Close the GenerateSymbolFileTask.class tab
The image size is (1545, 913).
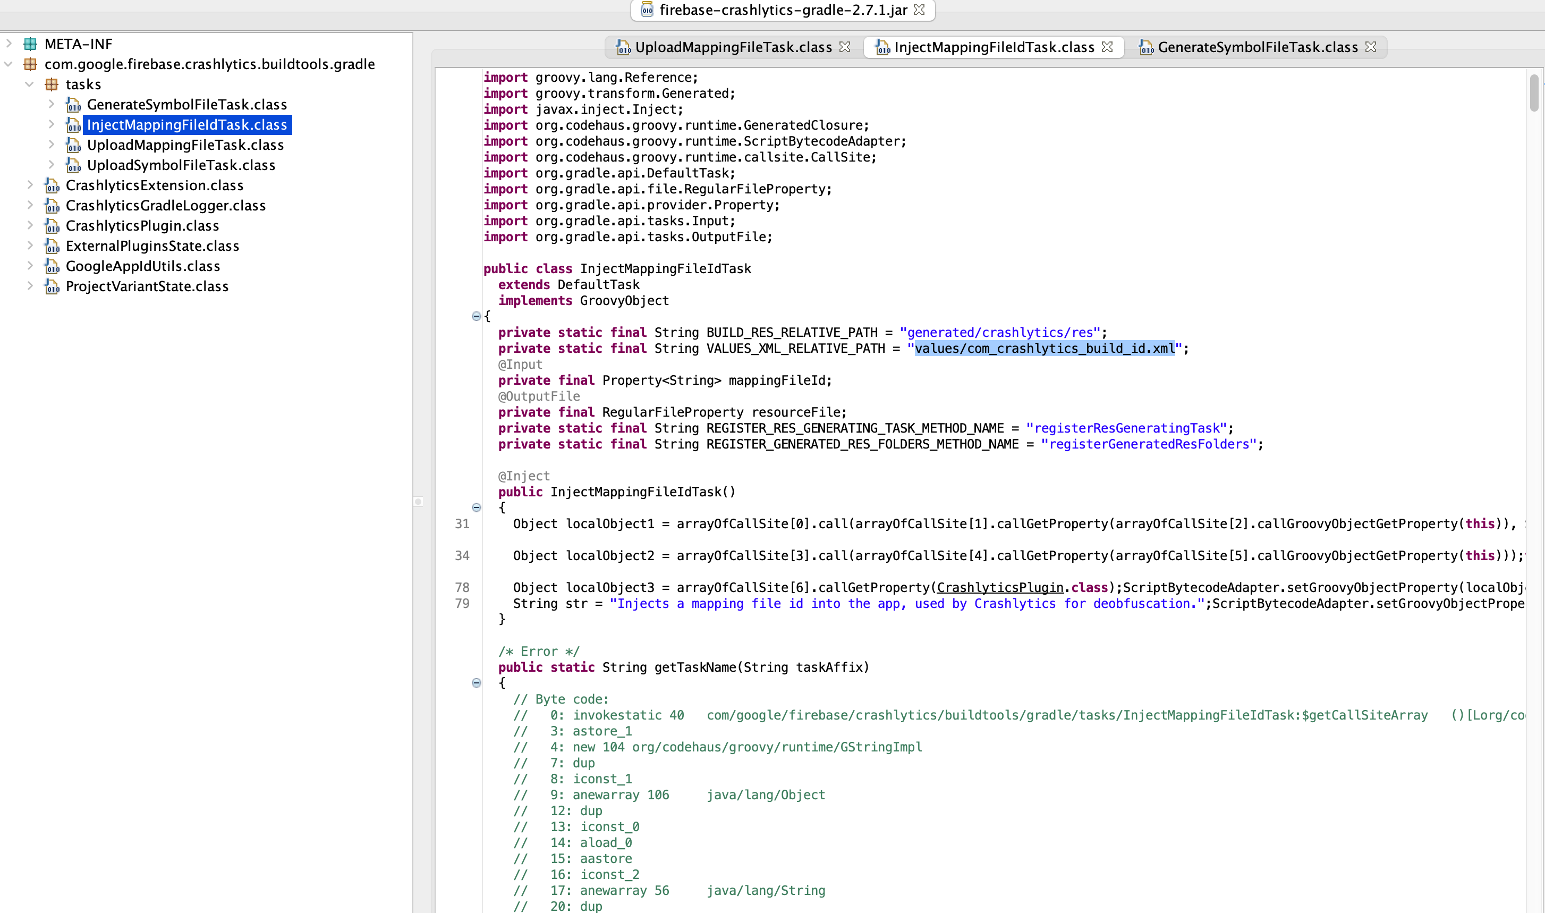[1371, 47]
